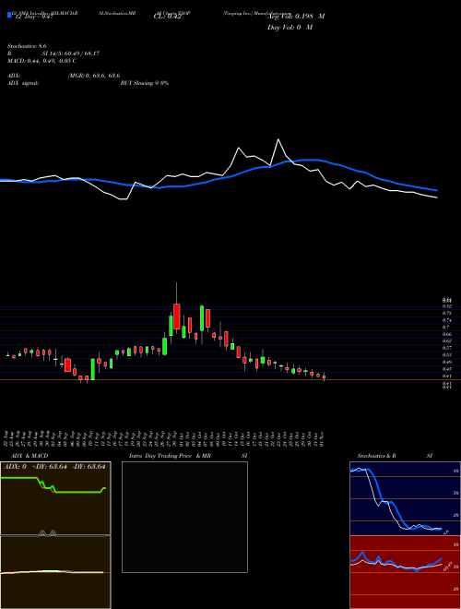The image size is (461, 609).
Task: Click the highest peak of the white price line
Action: pyautogui.click(x=278, y=139)
